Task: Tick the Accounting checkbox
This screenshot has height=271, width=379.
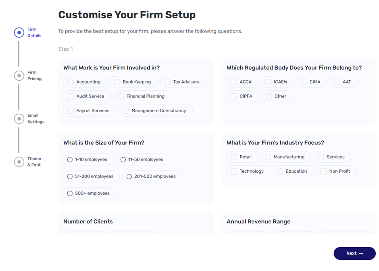Action: 71,82
